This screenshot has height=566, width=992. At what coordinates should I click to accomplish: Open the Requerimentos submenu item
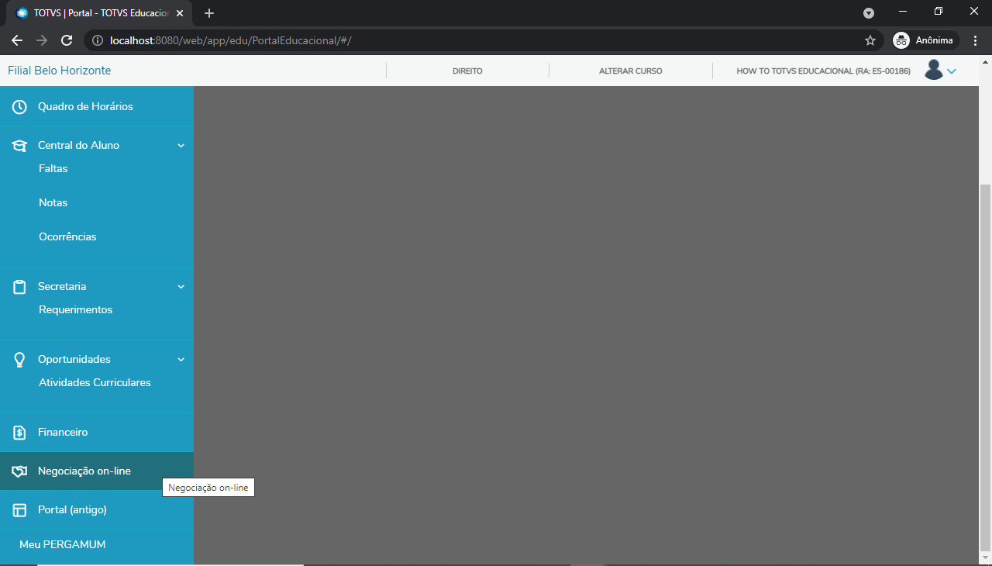(x=76, y=309)
